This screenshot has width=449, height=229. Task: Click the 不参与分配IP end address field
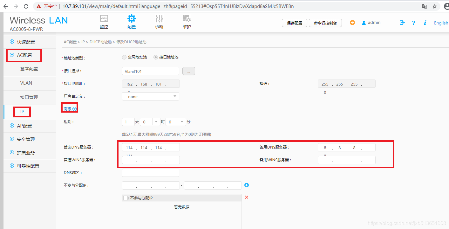tap(213, 185)
